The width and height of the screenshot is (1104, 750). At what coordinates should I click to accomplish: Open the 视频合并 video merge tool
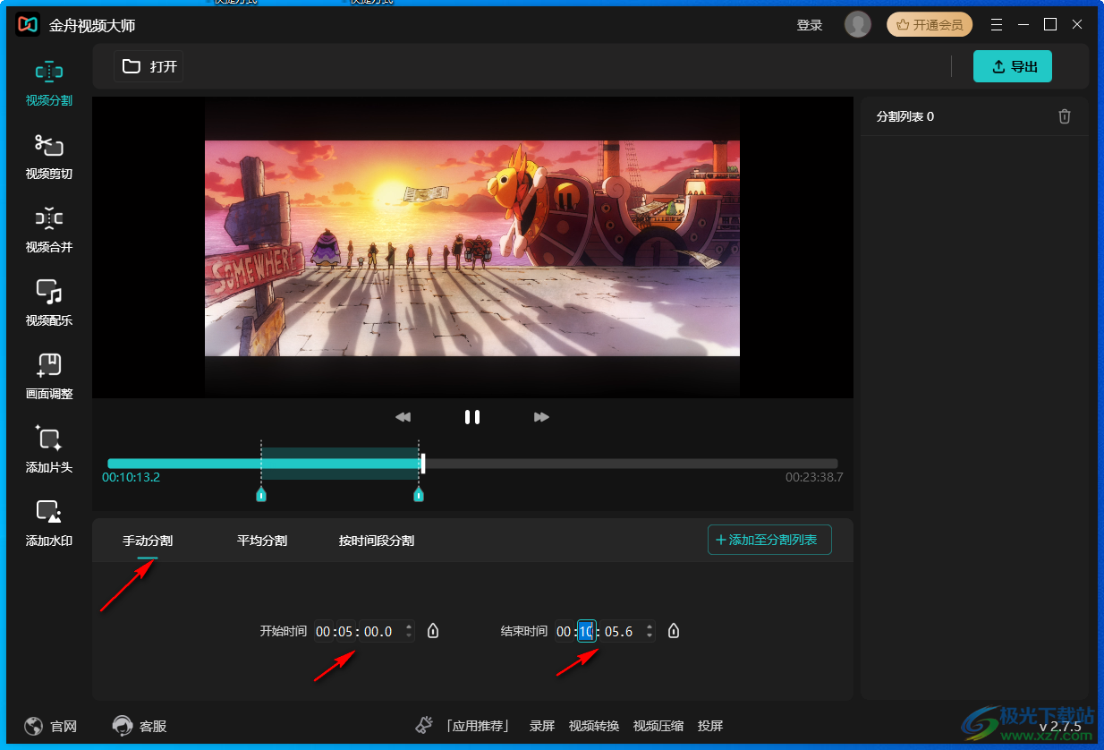(49, 231)
